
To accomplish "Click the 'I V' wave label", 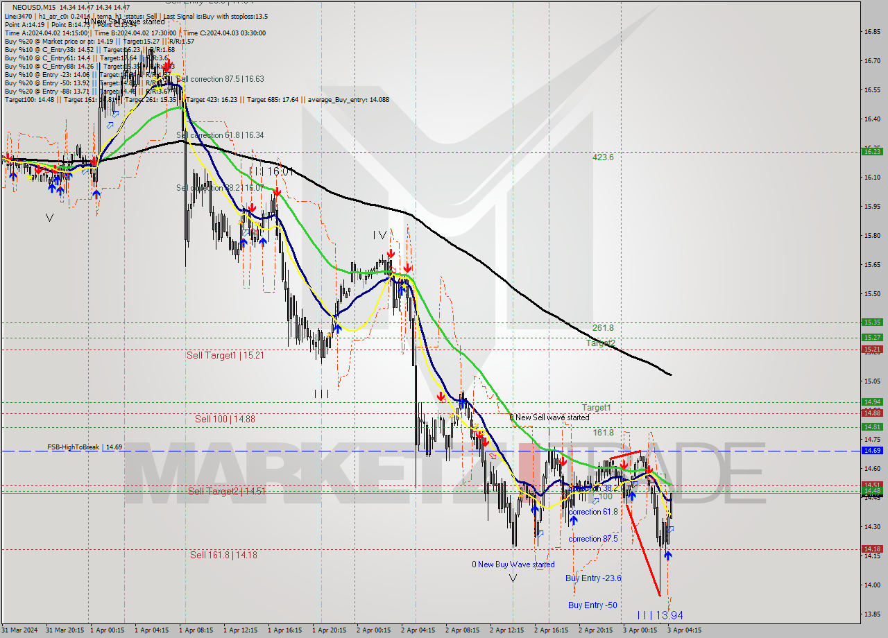I will click(379, 235).
